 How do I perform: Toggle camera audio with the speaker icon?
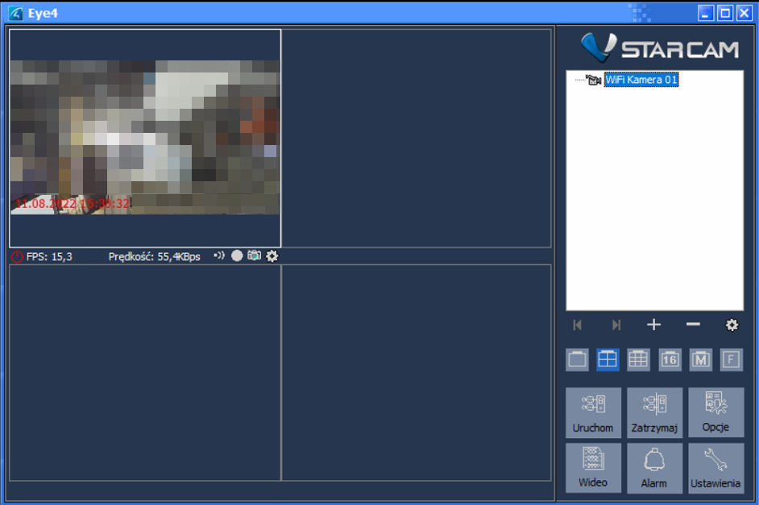click(219, 256)
